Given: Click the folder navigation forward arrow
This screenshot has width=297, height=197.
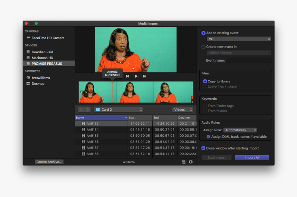Looking at the screenshot, I should [x=88, y=110].
